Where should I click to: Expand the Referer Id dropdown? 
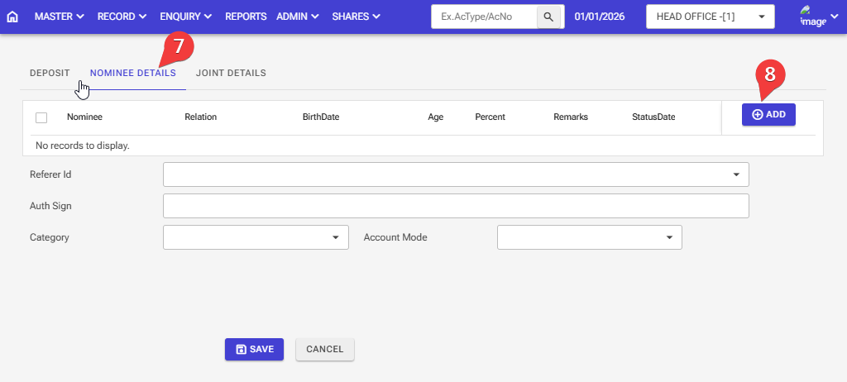pyautogui.click(x=456, y=174)
